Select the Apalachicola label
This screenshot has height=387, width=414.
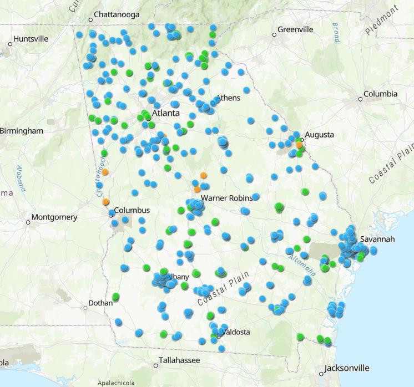[x=116, y=383]
